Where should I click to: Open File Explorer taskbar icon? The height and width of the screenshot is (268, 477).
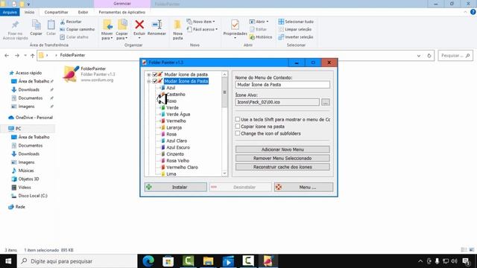click(208, 261)
